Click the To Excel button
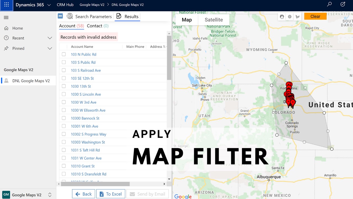353x199 pixels. (x=111, y=194)
